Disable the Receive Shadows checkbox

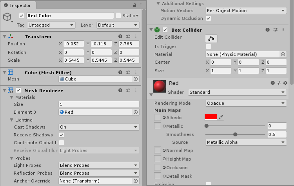(62, 135)
